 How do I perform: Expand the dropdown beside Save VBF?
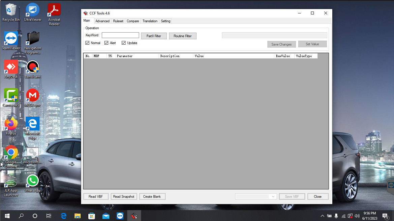click(273, 196)
